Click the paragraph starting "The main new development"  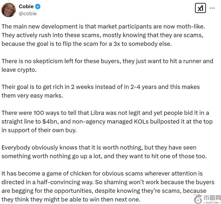point(103,35)
